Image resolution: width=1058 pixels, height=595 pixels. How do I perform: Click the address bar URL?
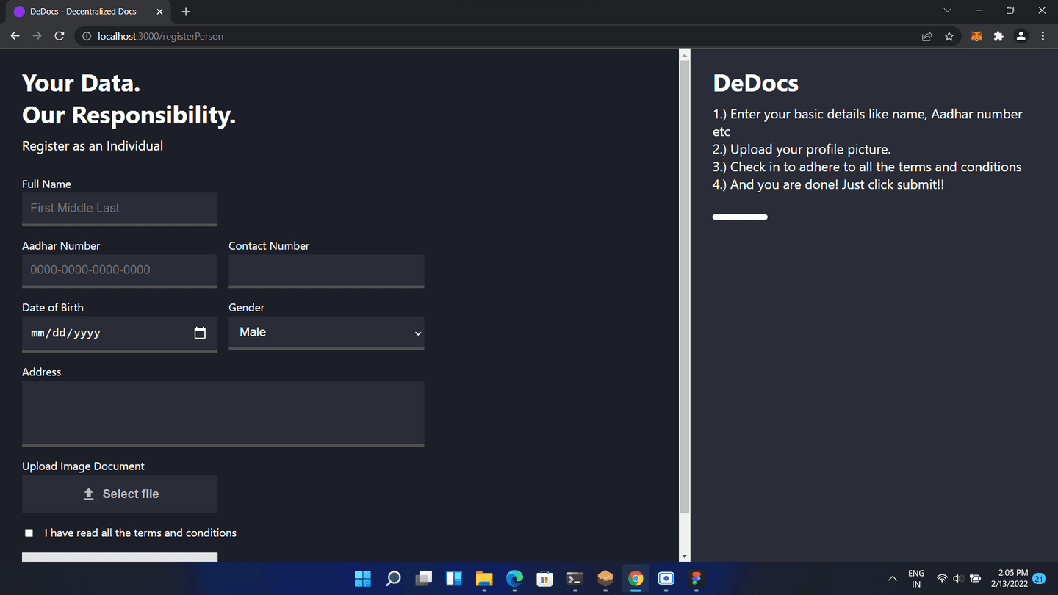click(160, 36)
